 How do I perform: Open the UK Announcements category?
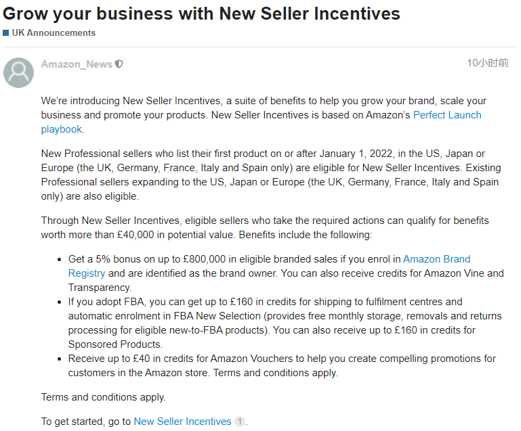point(54,32)
